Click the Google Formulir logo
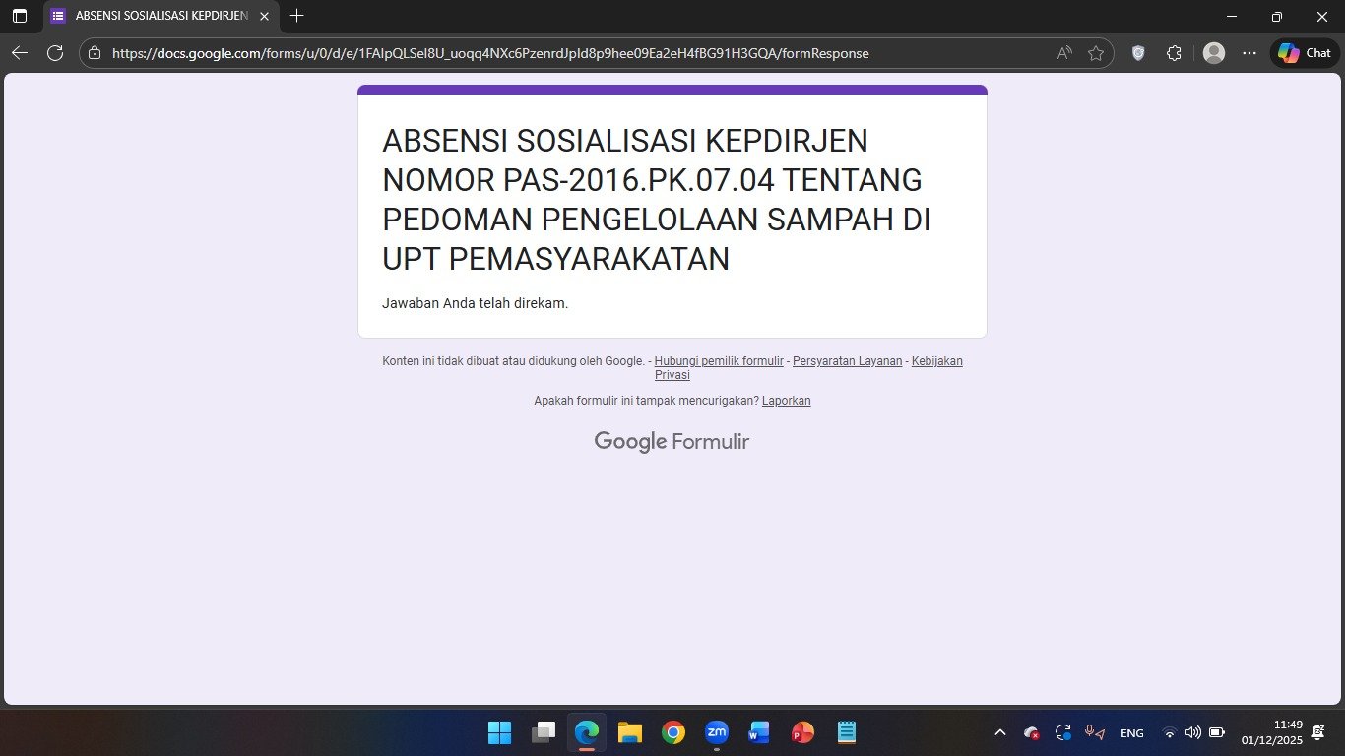Image resolution: width=1345 pixels, height=756 pixels. pos(672,441)
